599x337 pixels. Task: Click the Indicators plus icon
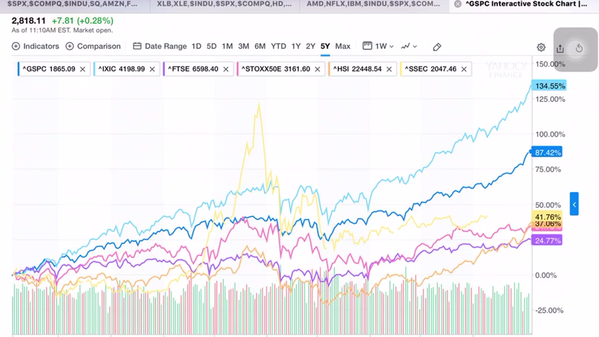(x=16, y=46)
